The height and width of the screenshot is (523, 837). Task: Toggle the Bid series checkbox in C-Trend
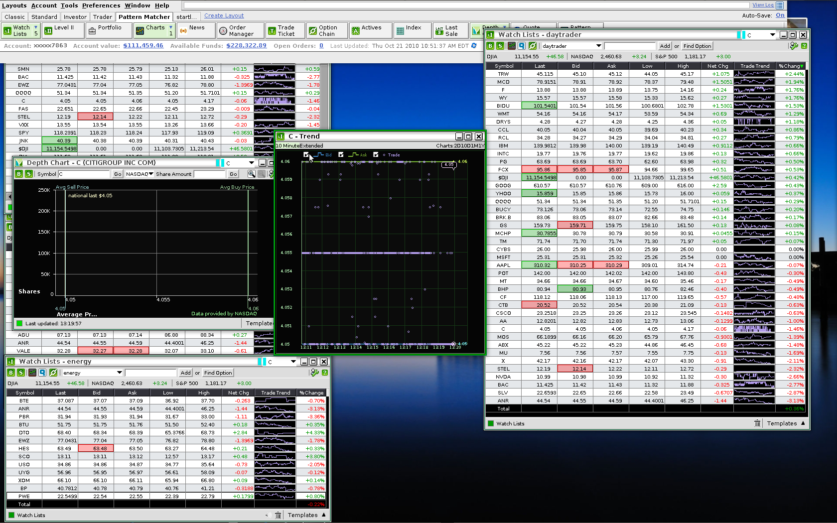point(306,154)
